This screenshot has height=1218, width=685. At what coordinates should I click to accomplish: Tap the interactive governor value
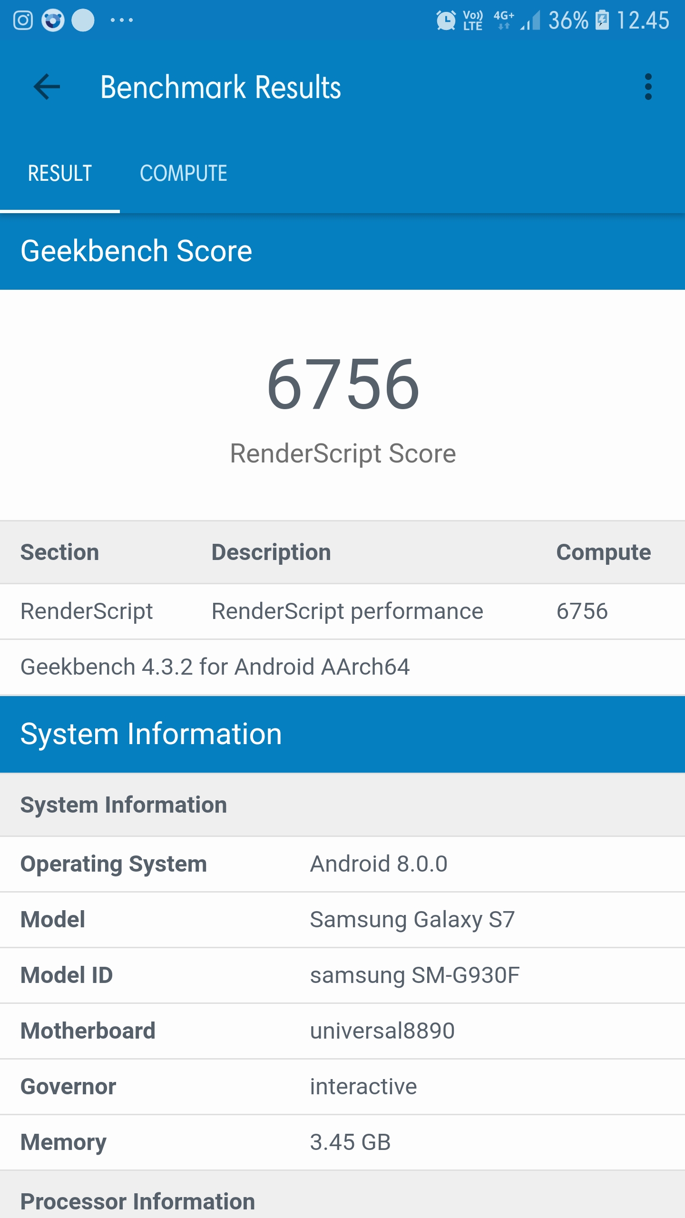pos(363,1087)
